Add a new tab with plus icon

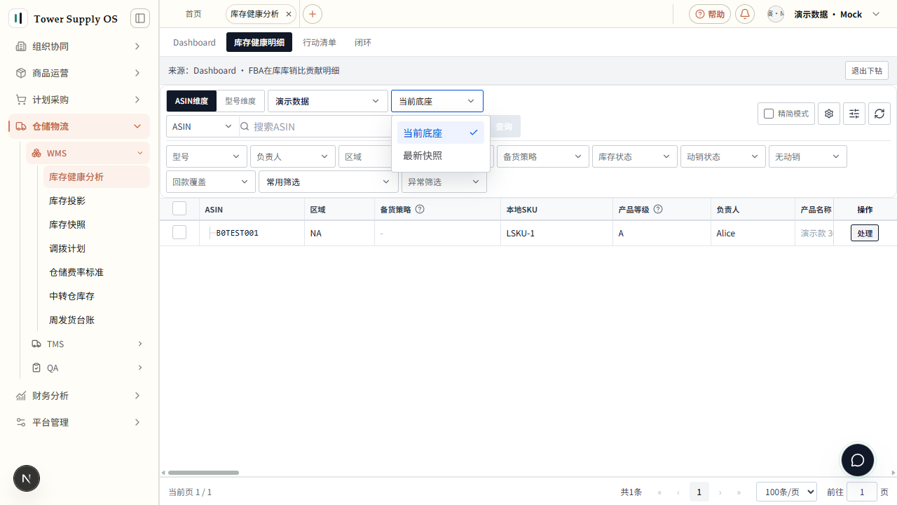pos(313,14)
